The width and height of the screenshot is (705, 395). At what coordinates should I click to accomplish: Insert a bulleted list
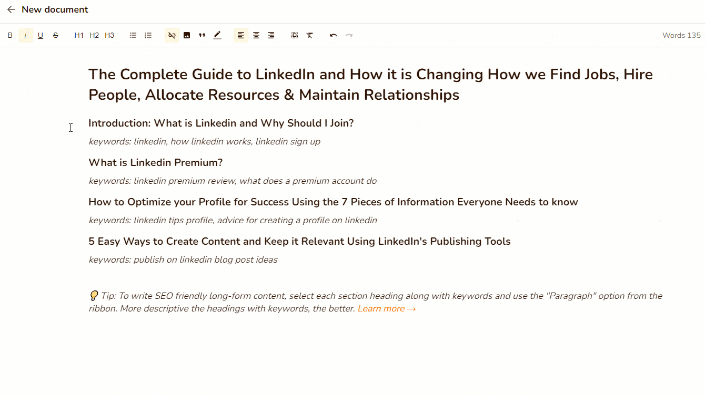[x=133, y=35]
